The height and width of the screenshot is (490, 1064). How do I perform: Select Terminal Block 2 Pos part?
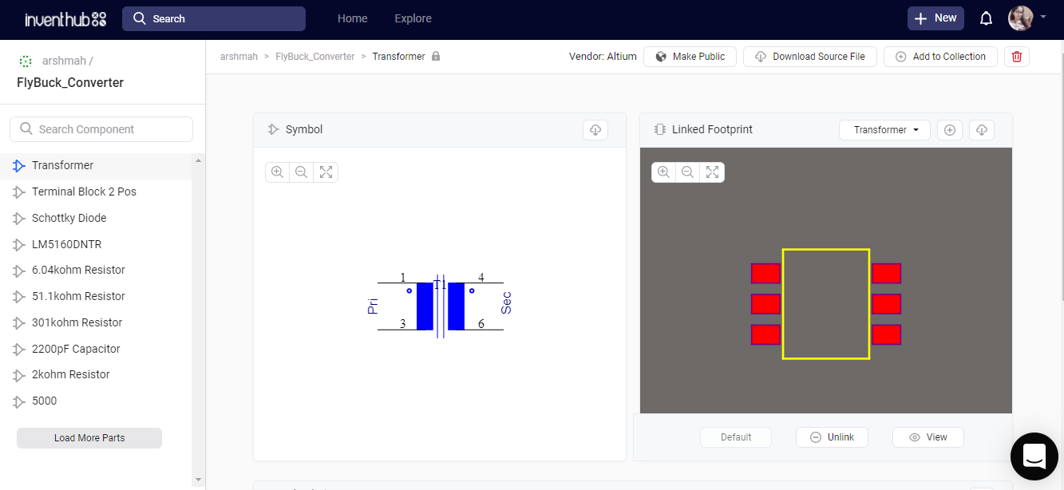point(96,192)
